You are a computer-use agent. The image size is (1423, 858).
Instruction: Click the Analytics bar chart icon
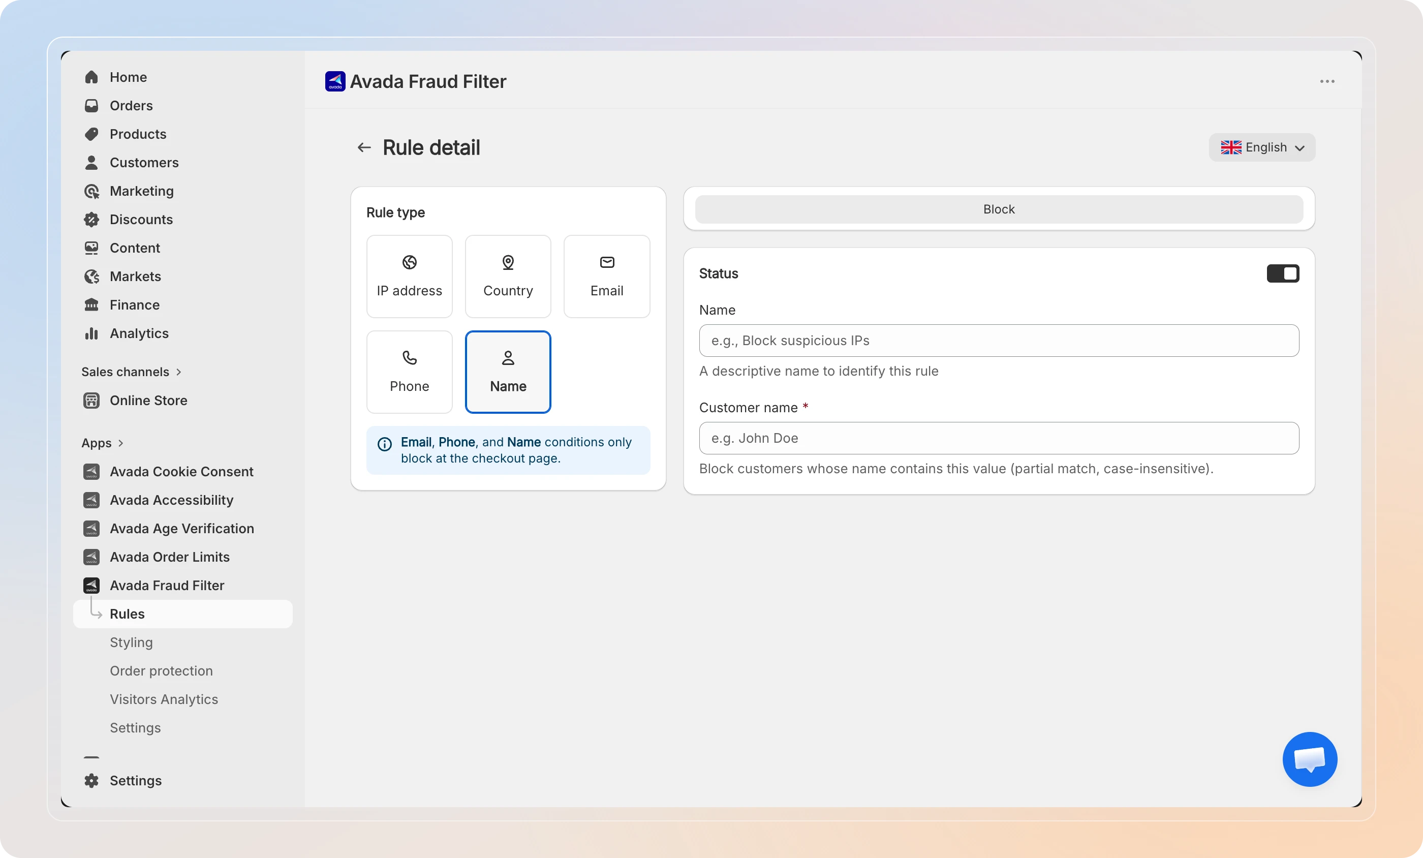click(x=91, y=333)
